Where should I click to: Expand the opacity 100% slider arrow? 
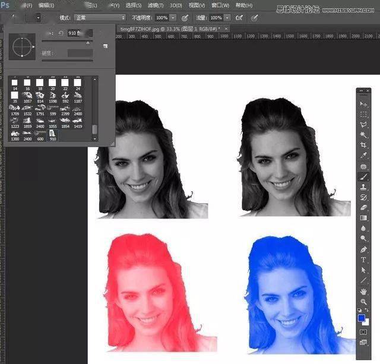(173, 18)
